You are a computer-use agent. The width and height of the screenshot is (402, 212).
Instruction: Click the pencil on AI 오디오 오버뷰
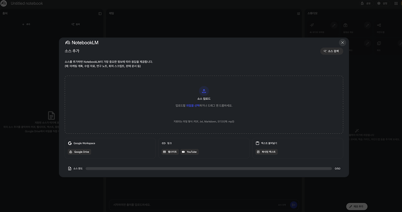coord(334,25)
